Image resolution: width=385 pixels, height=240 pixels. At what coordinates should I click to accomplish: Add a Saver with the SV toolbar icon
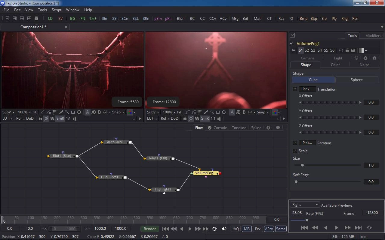(x=60, y=18)
